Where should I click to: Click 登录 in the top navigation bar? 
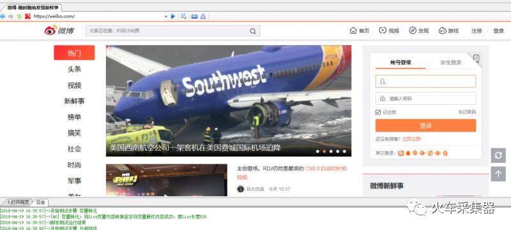[499, 31]
